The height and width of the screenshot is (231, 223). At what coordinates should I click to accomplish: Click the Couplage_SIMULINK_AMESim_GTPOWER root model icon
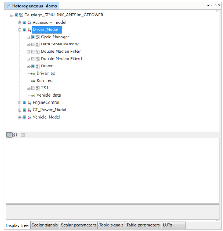tap(21, 15)
